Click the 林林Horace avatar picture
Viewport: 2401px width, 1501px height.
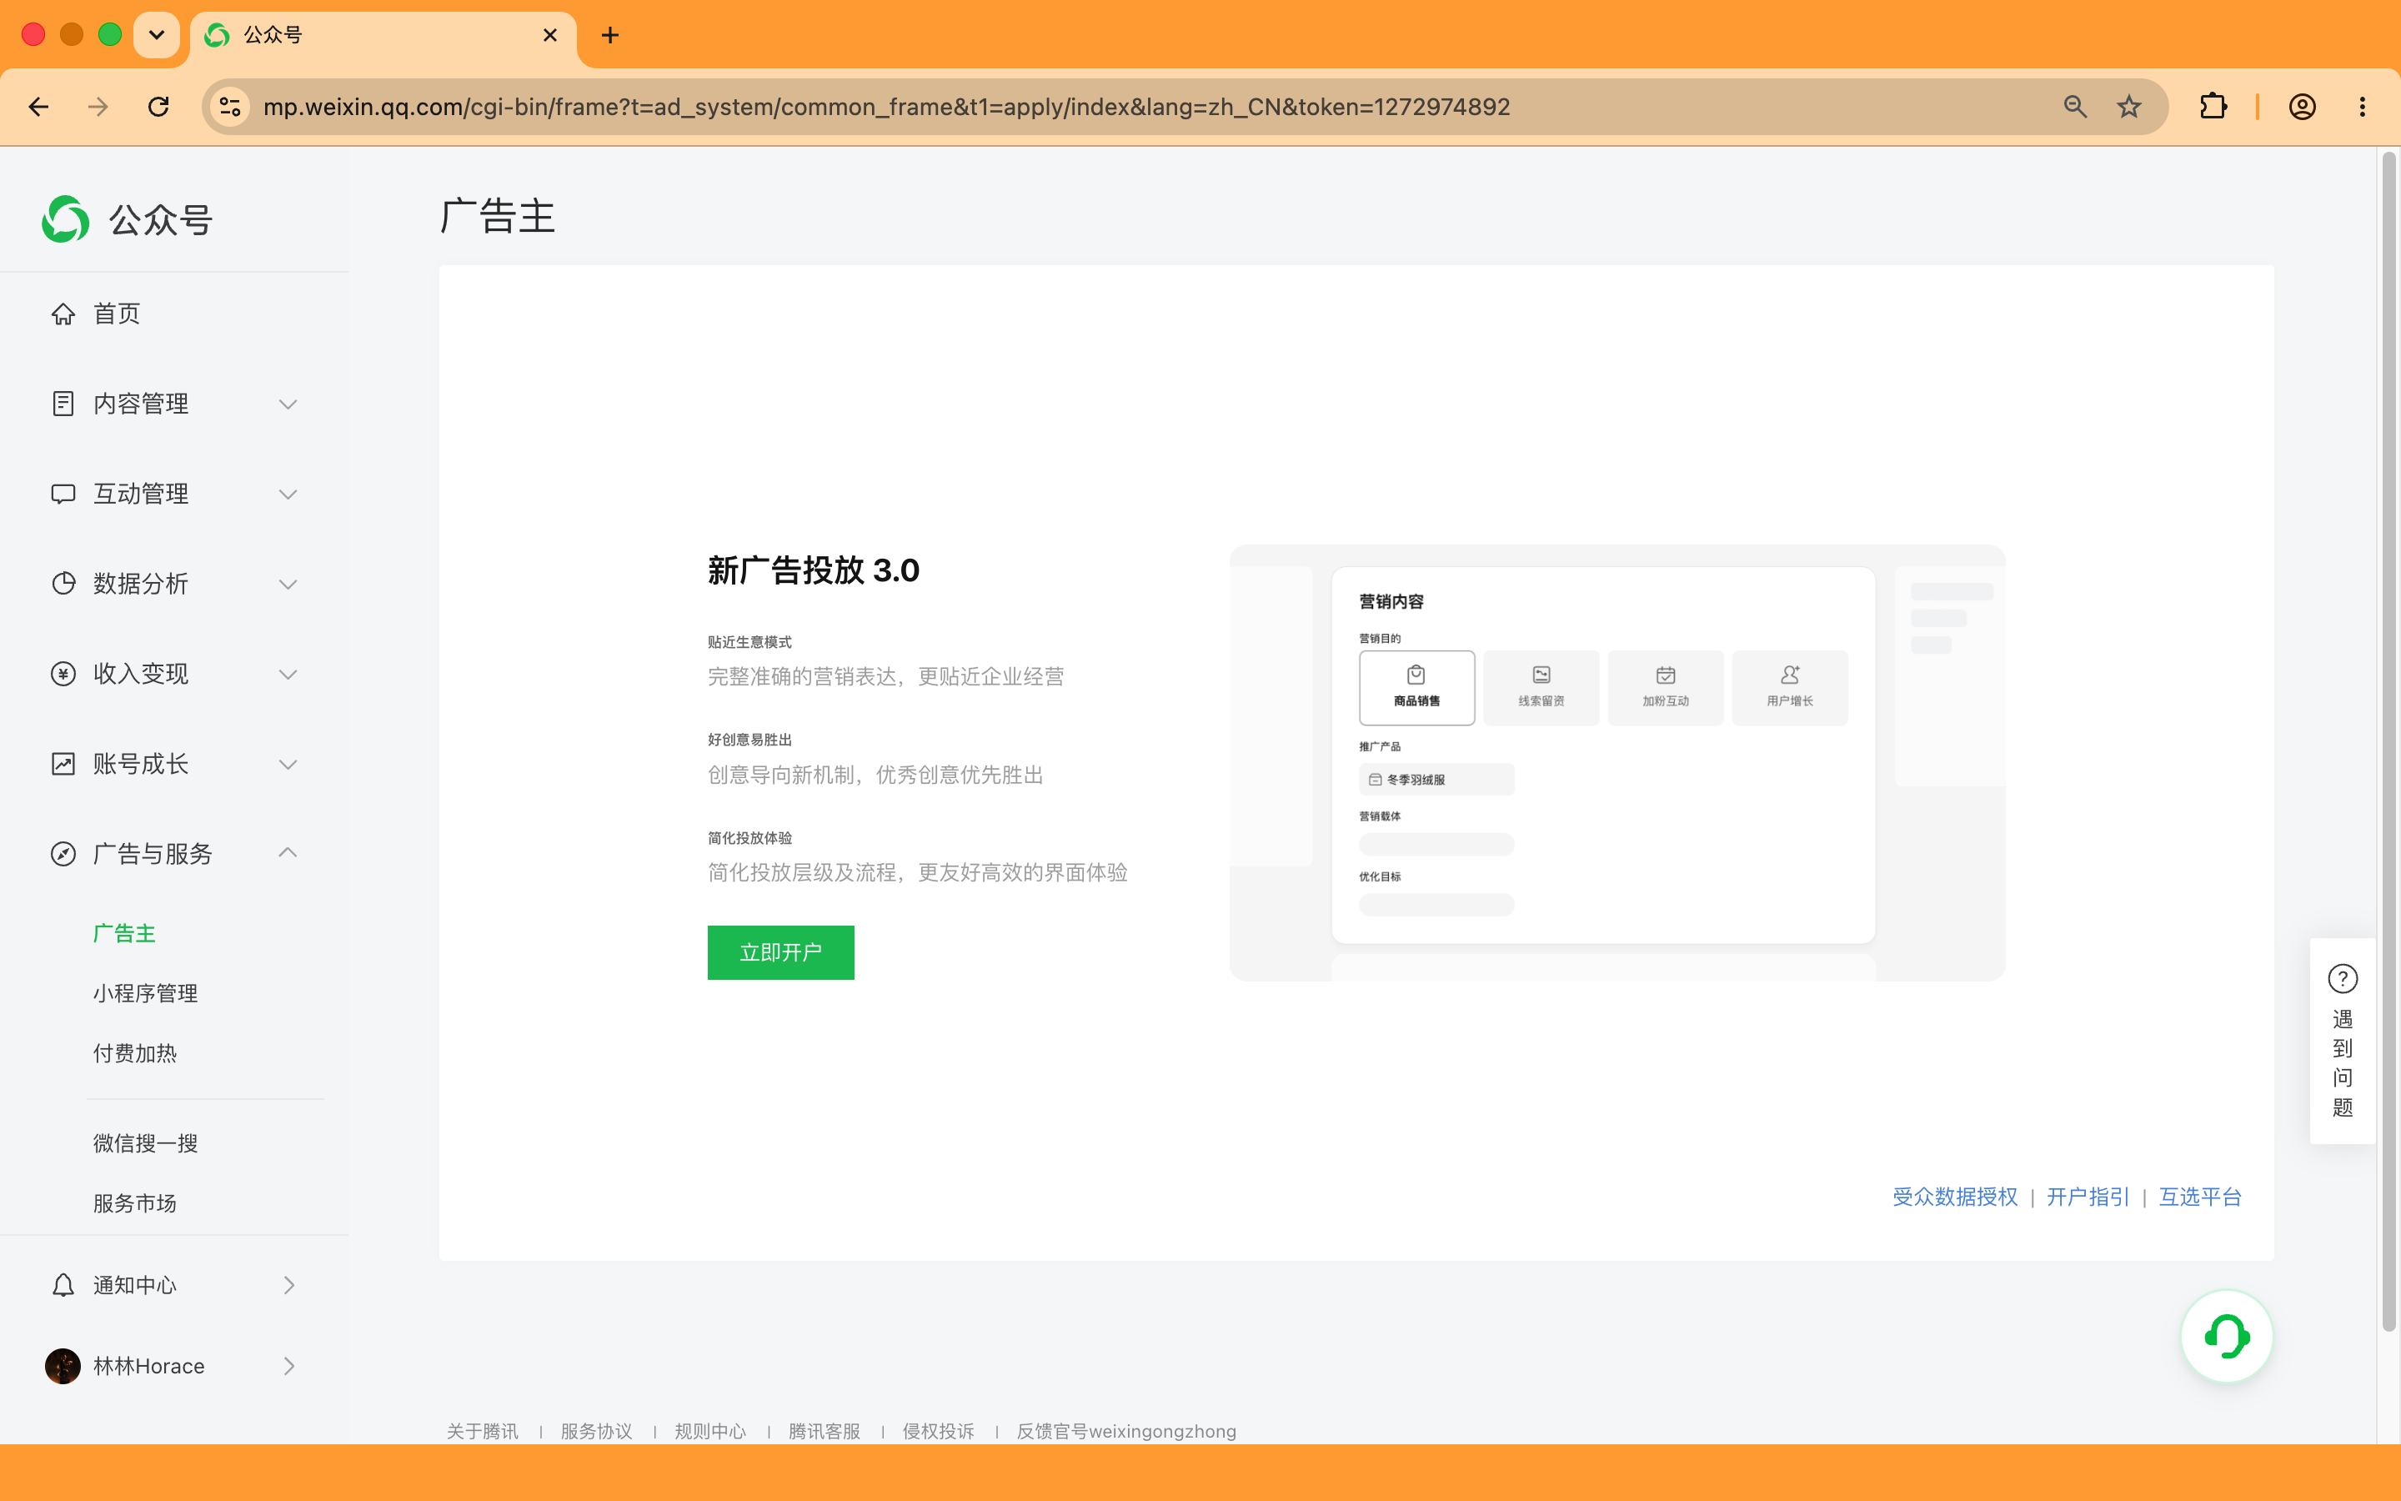click(63, 1366)
